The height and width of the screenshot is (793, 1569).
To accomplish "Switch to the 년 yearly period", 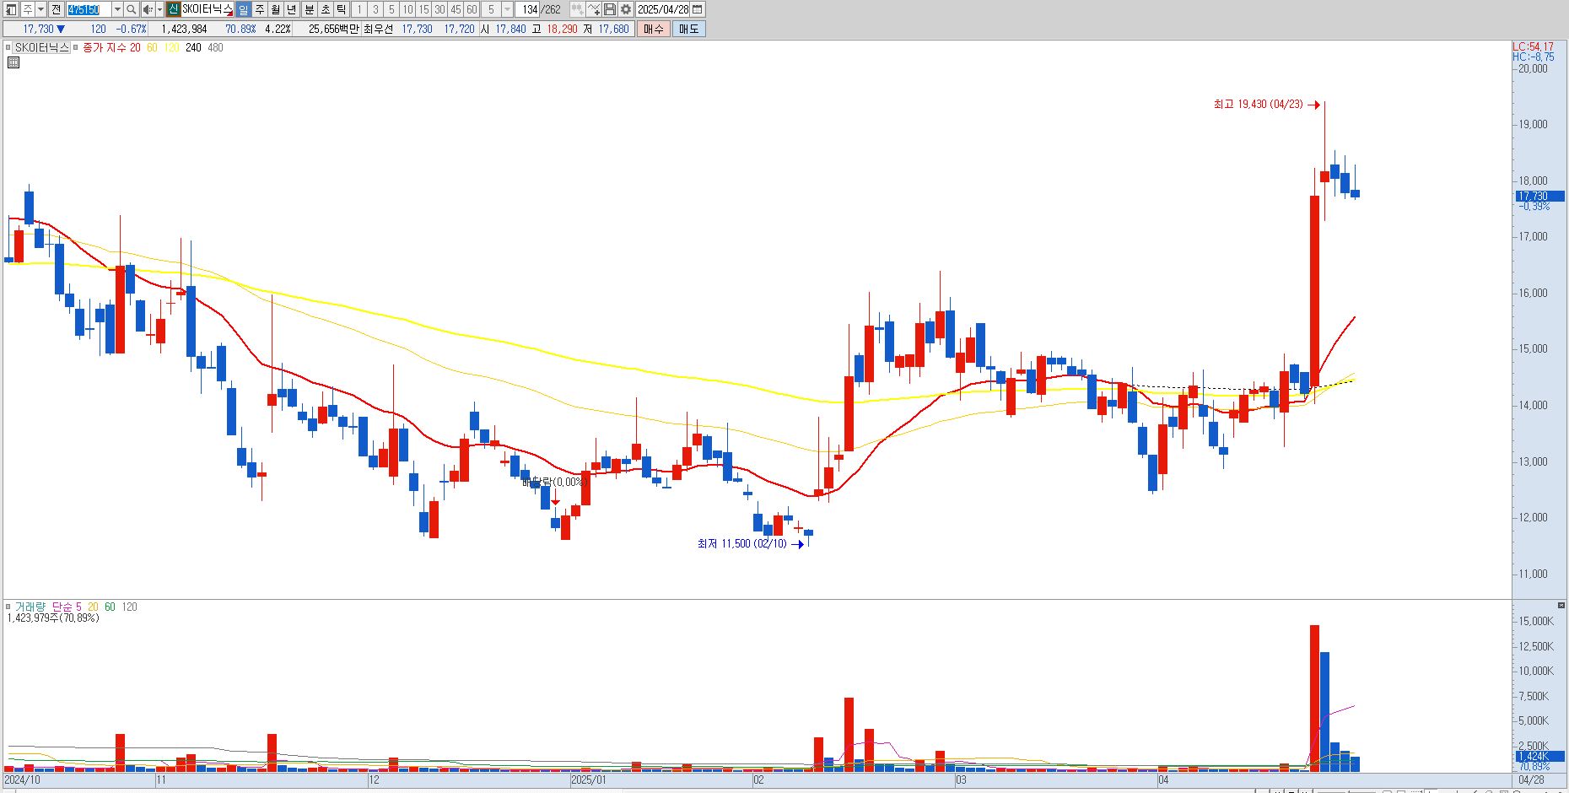I will [x=291, y=9].
